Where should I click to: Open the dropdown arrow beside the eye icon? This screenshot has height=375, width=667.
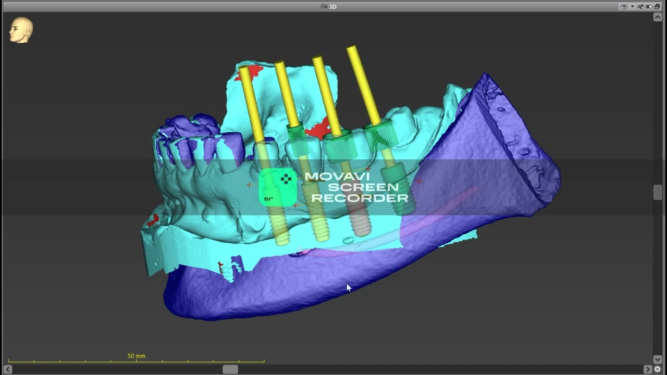click(x=633, y=6)
